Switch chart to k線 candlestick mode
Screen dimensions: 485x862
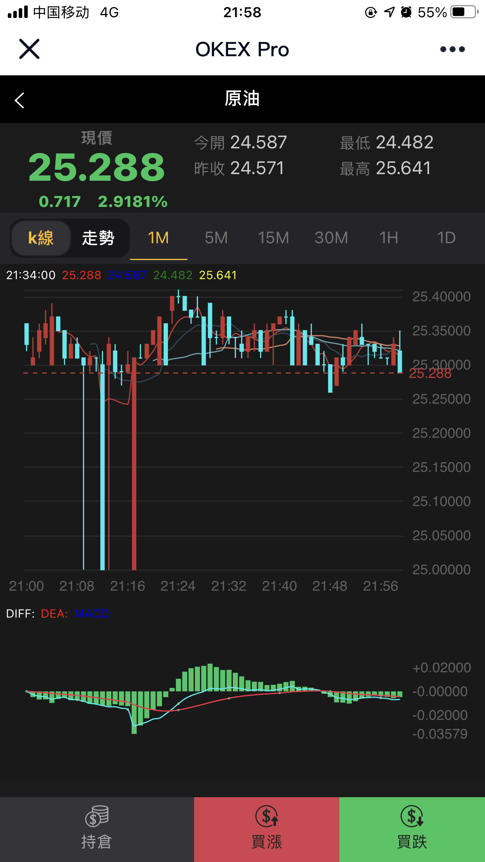tap(41, 238)
